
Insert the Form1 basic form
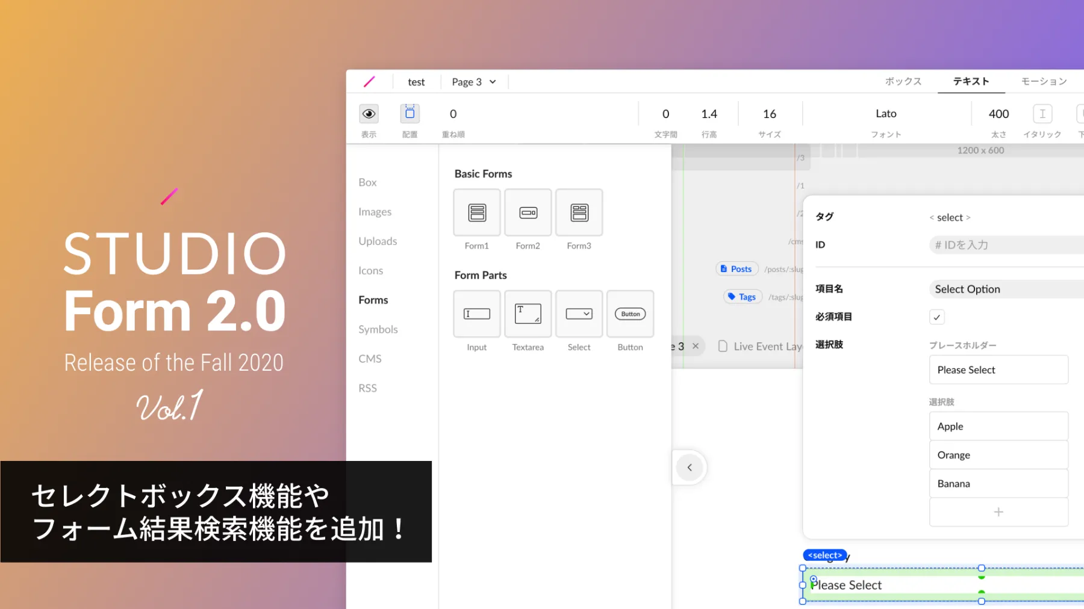(477, 212)
